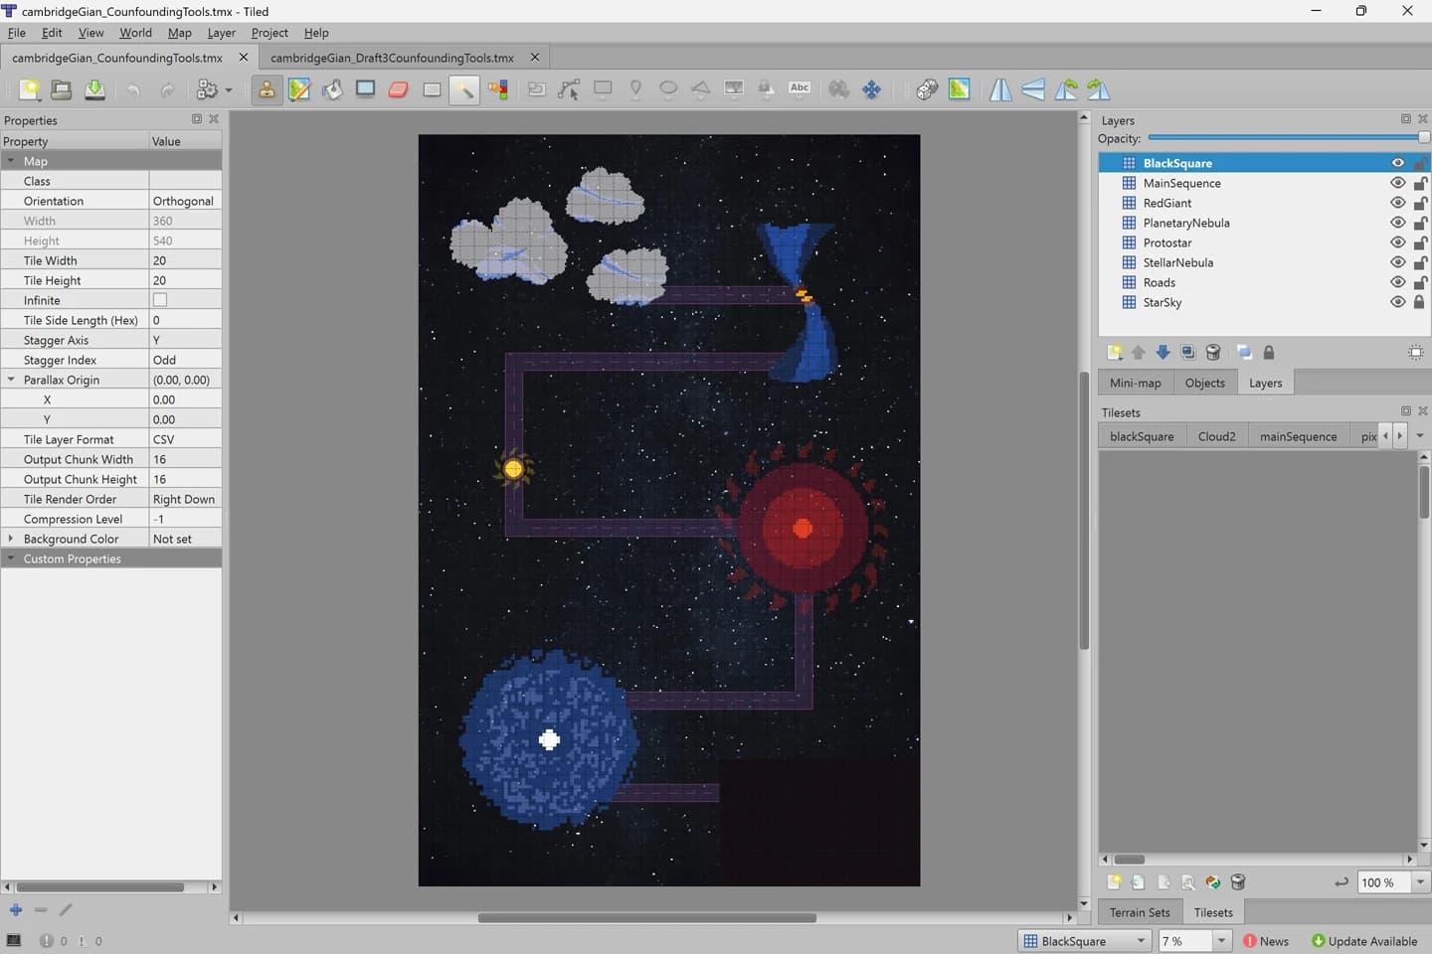Select the Shape Fill tool

pos(366,89)
